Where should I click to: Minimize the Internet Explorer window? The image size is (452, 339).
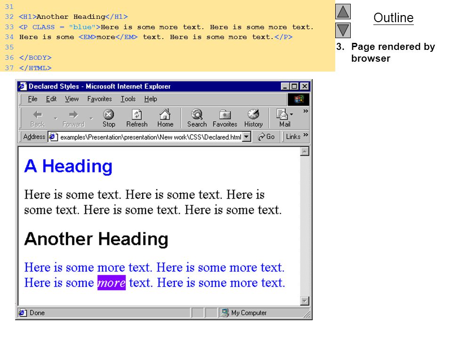pos(285,86)
